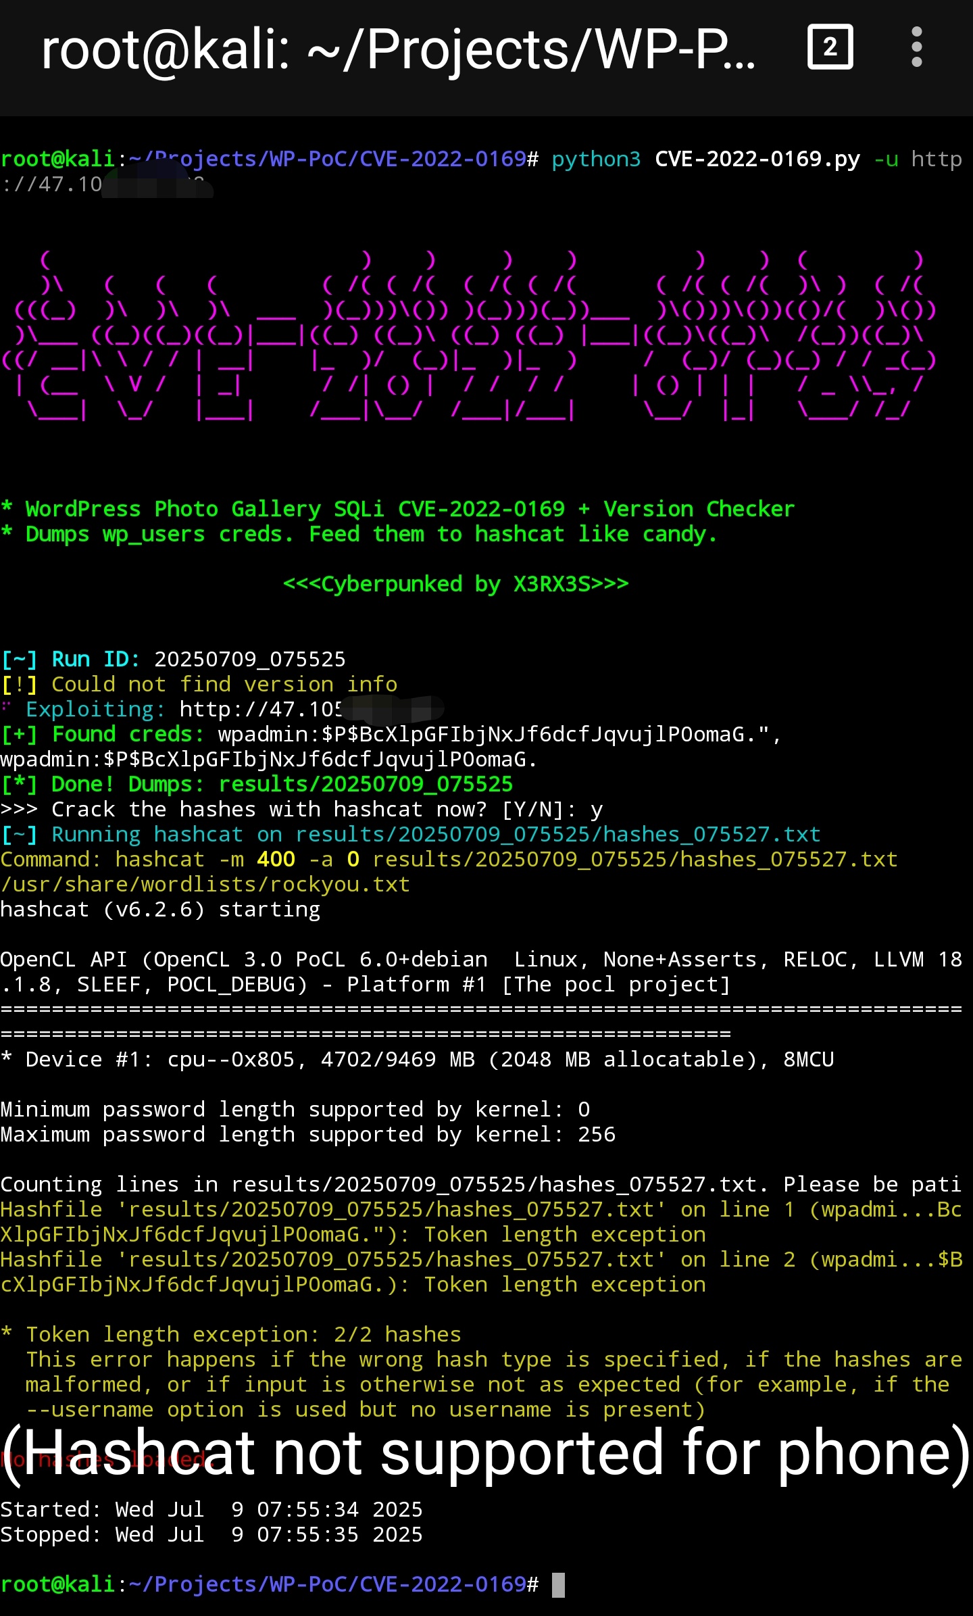Select the '/usr/share/wordlists/rockyou.txt' path

[x=205, y=885]
